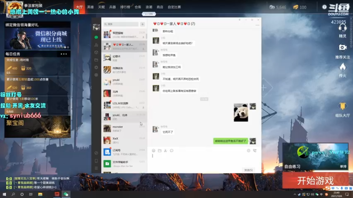Open WeChat Moments aperture icon in sidebar
The height and width of the screenshot is (198, 353).
tap(96, 67)
